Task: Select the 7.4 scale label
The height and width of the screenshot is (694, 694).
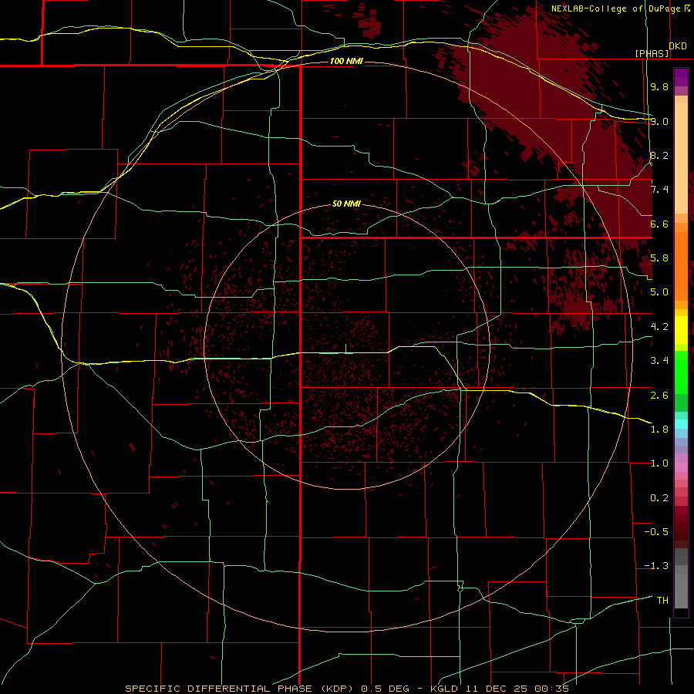Action: (x=659, y=190)
